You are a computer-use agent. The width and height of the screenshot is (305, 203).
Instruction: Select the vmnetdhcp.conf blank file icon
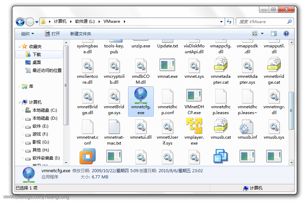click(x=168, y=96)
